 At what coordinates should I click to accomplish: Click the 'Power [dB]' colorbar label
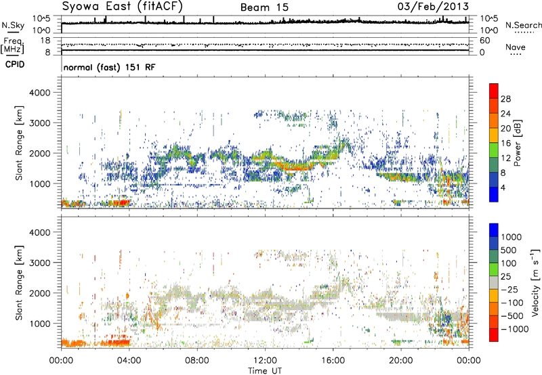(517, 143)
